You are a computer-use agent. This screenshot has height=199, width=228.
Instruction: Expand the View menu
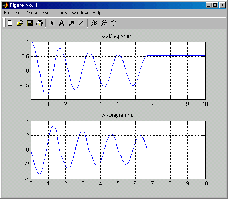coord(32,13)
